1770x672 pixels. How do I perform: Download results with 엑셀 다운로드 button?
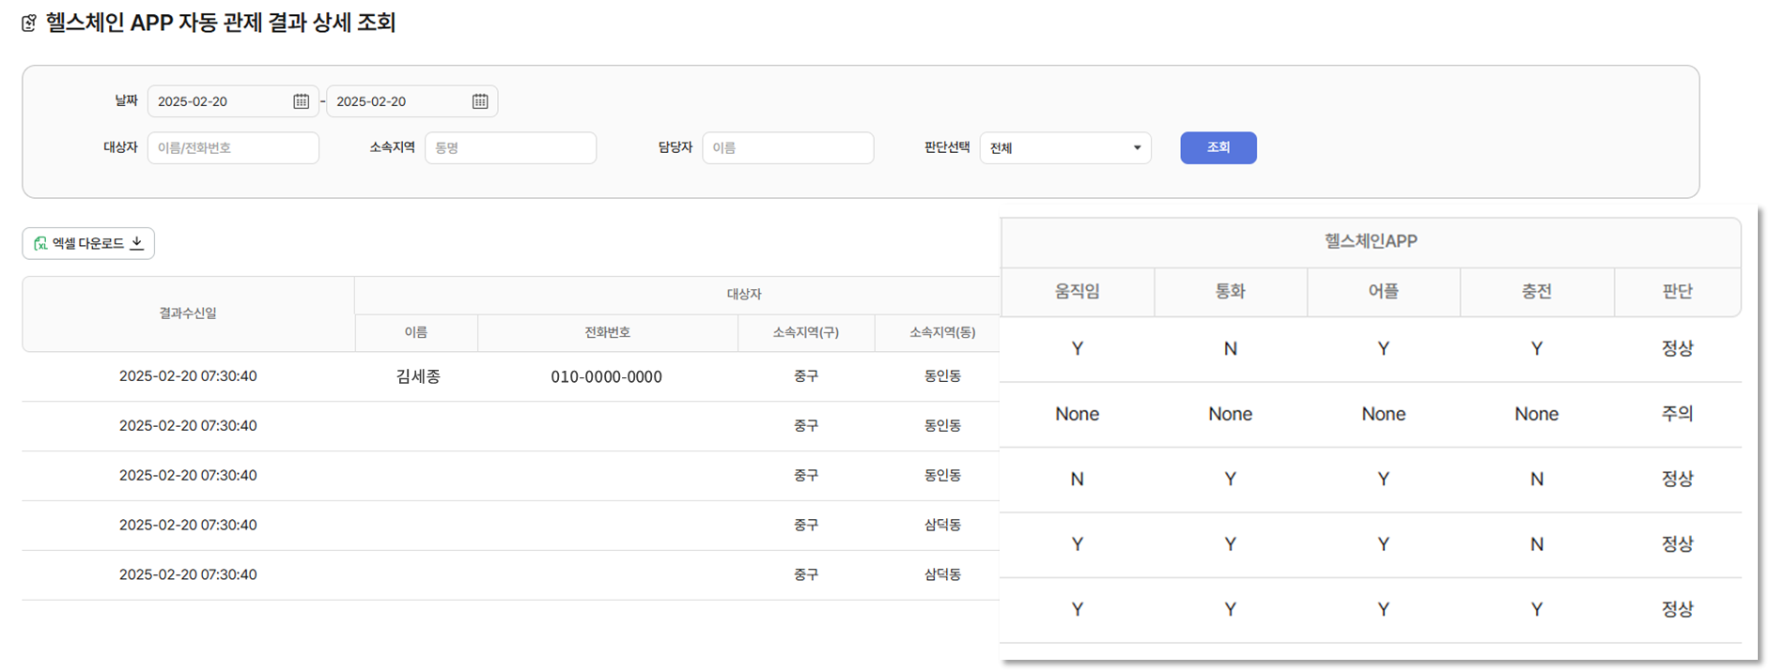coord(88,244)
